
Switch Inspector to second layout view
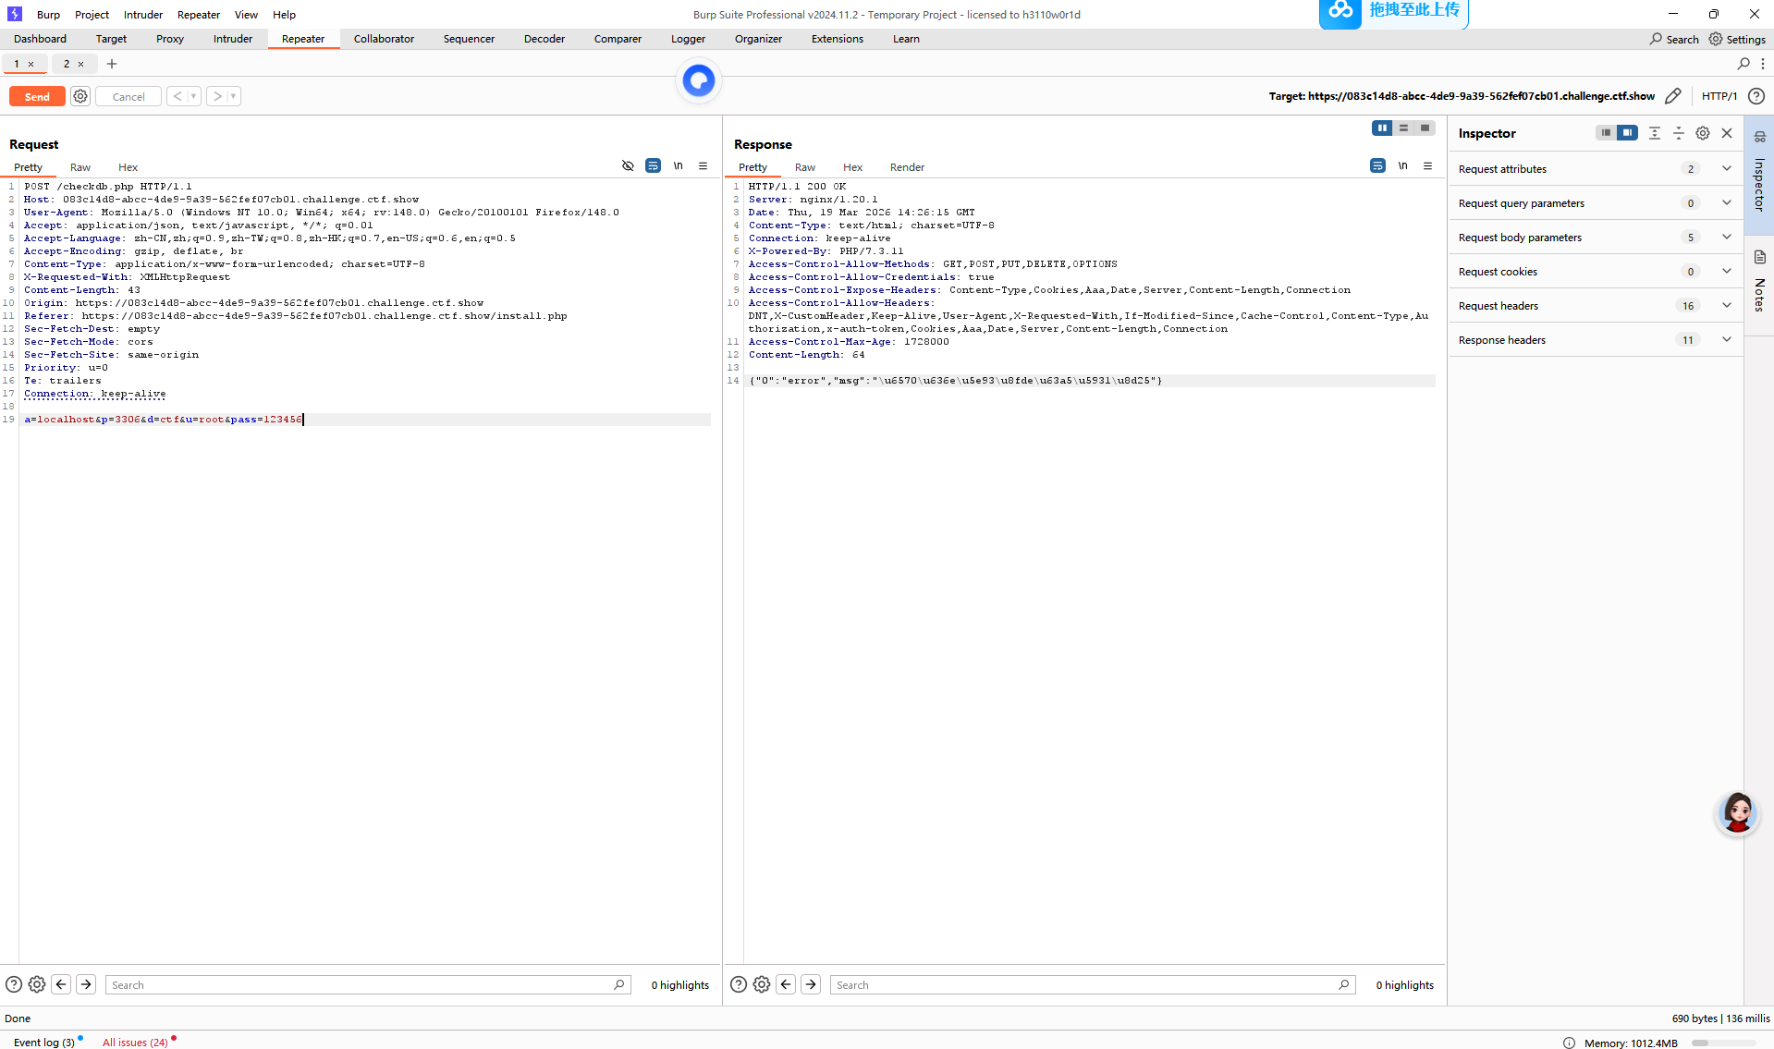tap(1627, 133)
